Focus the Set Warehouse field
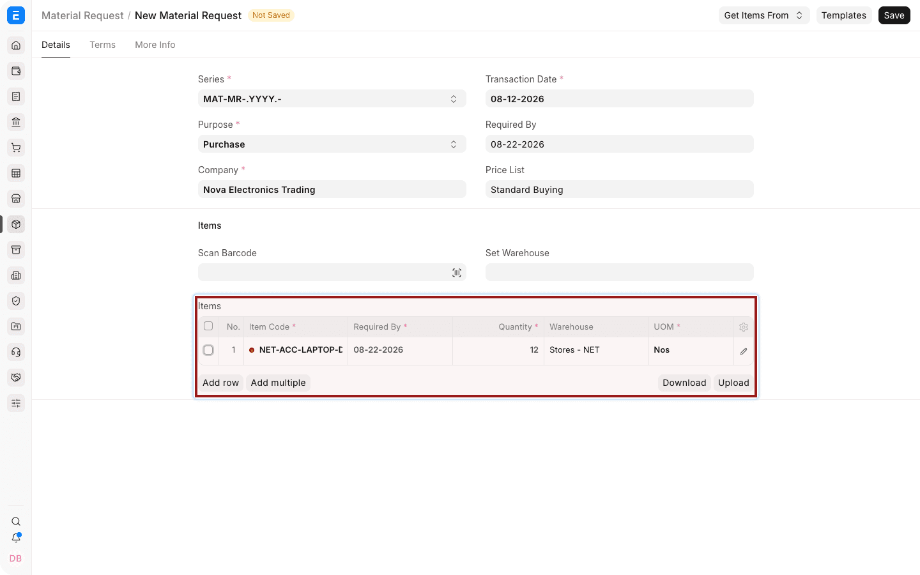Image resolution: width=920 pixels, height=575 pixels. click(620, 272)
